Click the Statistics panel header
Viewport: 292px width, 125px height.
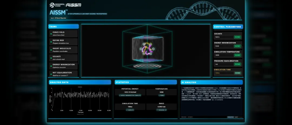(146, 82)
